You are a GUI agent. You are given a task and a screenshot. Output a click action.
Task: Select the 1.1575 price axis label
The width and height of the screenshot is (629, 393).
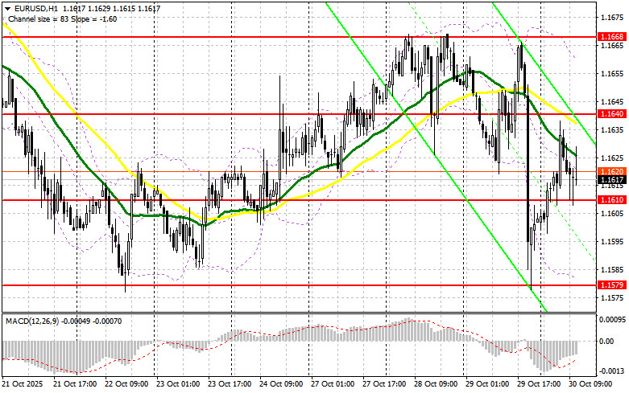click(613, 297)
